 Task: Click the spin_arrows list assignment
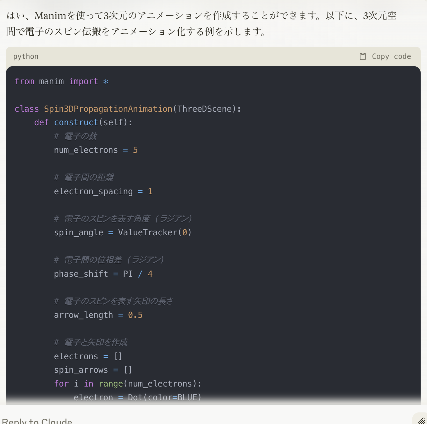[x=93, y=370]
